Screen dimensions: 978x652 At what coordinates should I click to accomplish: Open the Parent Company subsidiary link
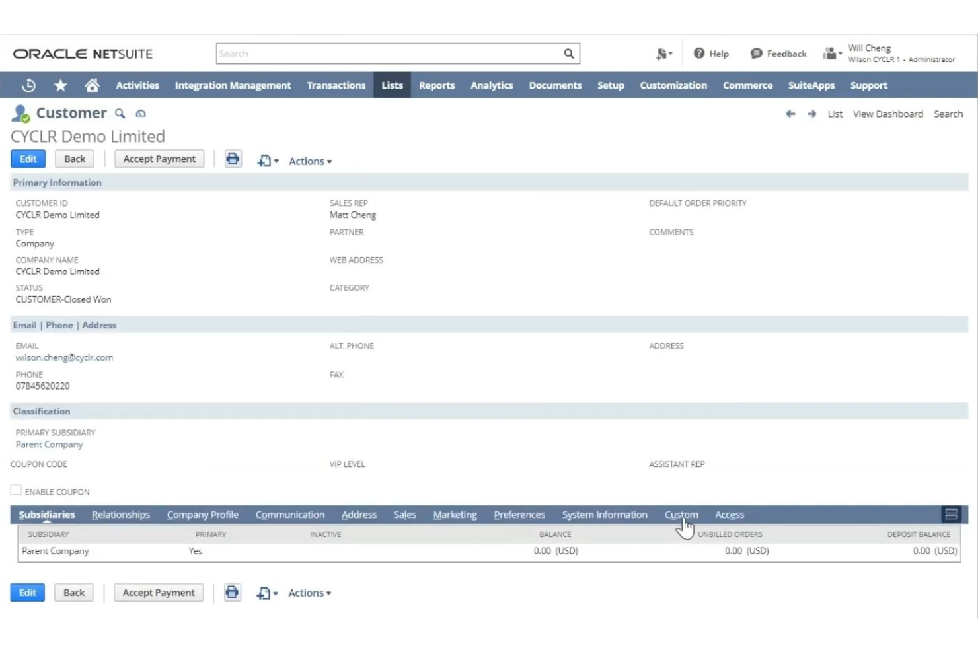(49, 444)
